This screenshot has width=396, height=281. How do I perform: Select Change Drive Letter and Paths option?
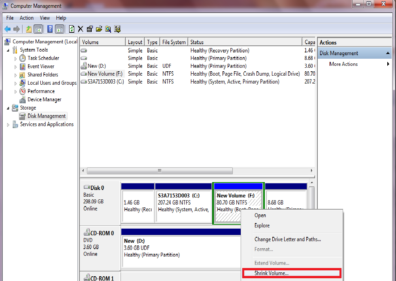pyautogui.click(x=287, y=239)
